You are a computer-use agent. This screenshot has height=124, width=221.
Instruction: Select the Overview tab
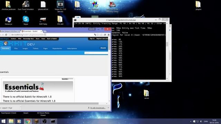pos(6,48)
